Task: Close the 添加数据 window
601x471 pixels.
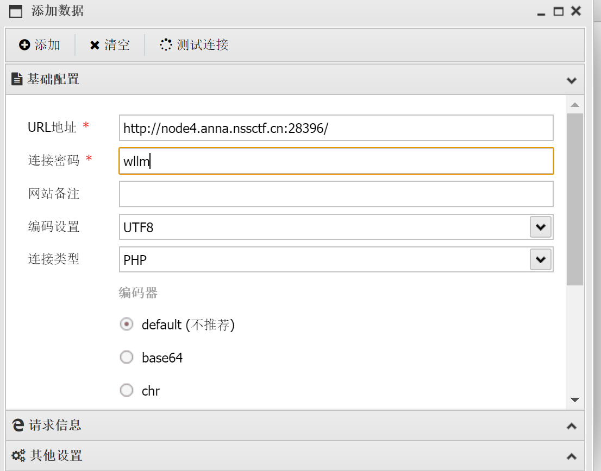Action: [575, 11]
